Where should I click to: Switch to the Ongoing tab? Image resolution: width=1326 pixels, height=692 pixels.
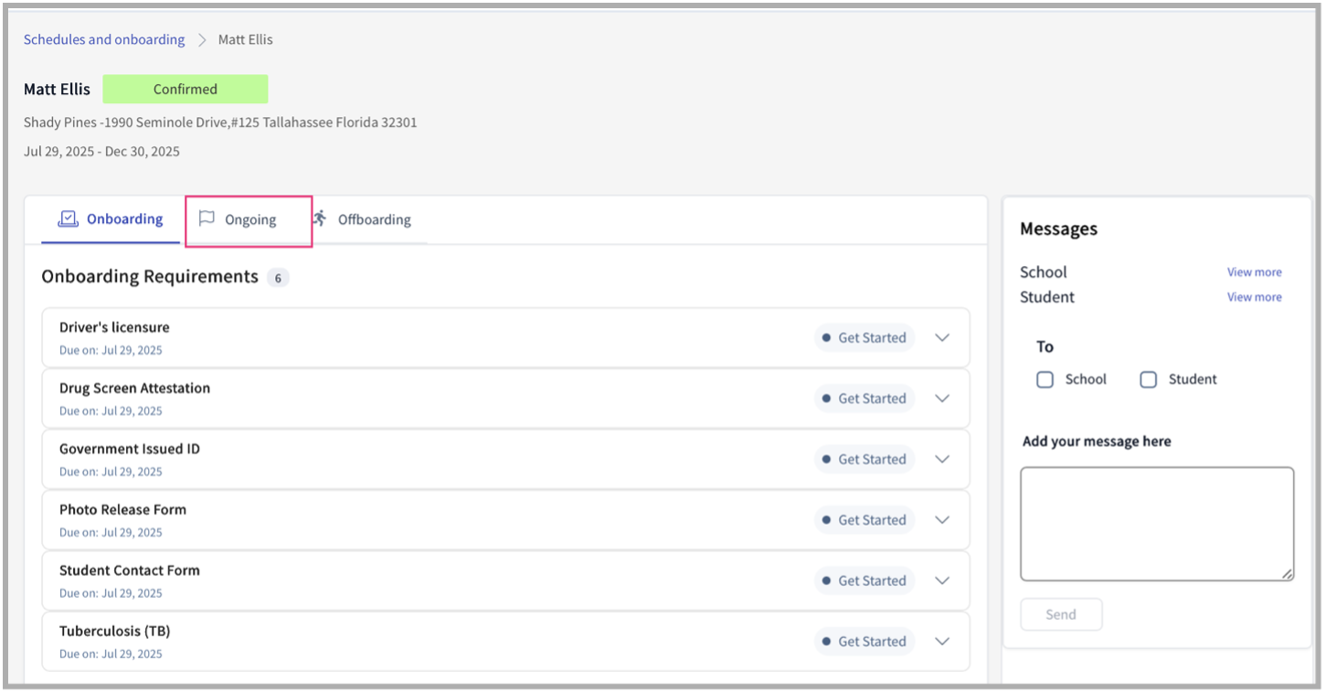pos(249,219)
